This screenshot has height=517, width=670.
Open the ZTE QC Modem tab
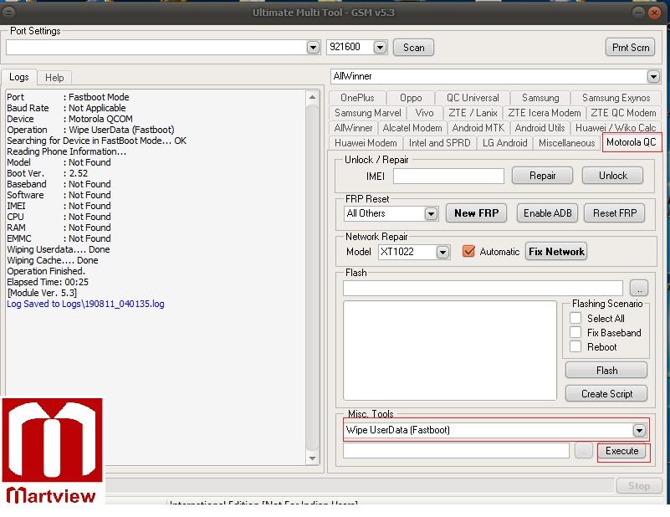623,113
